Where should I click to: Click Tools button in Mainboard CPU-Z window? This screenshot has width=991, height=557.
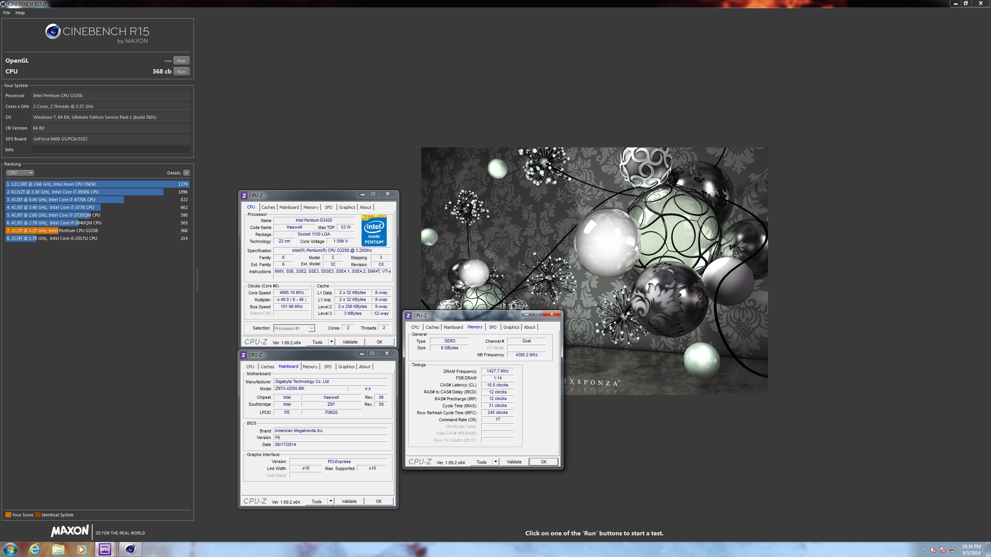pos(317,501)
